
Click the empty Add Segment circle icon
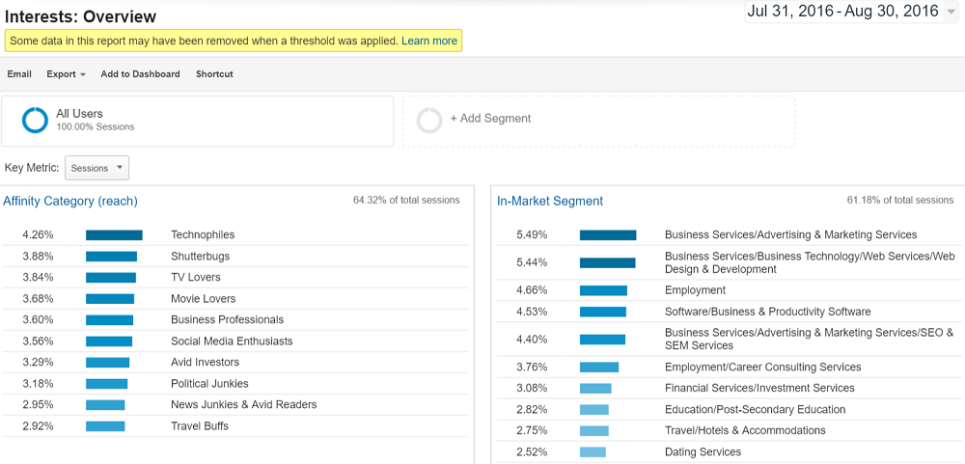point(429,120)
